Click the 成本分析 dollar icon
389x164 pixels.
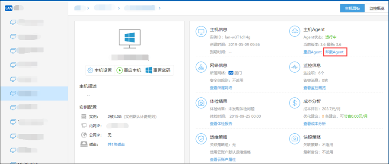pos(295,103)
